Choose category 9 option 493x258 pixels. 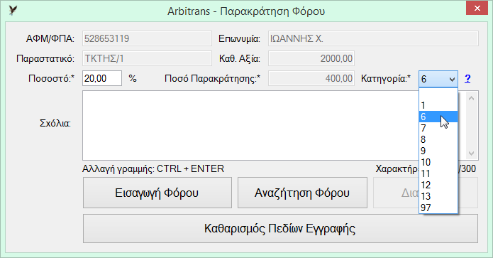pos(438,151)
